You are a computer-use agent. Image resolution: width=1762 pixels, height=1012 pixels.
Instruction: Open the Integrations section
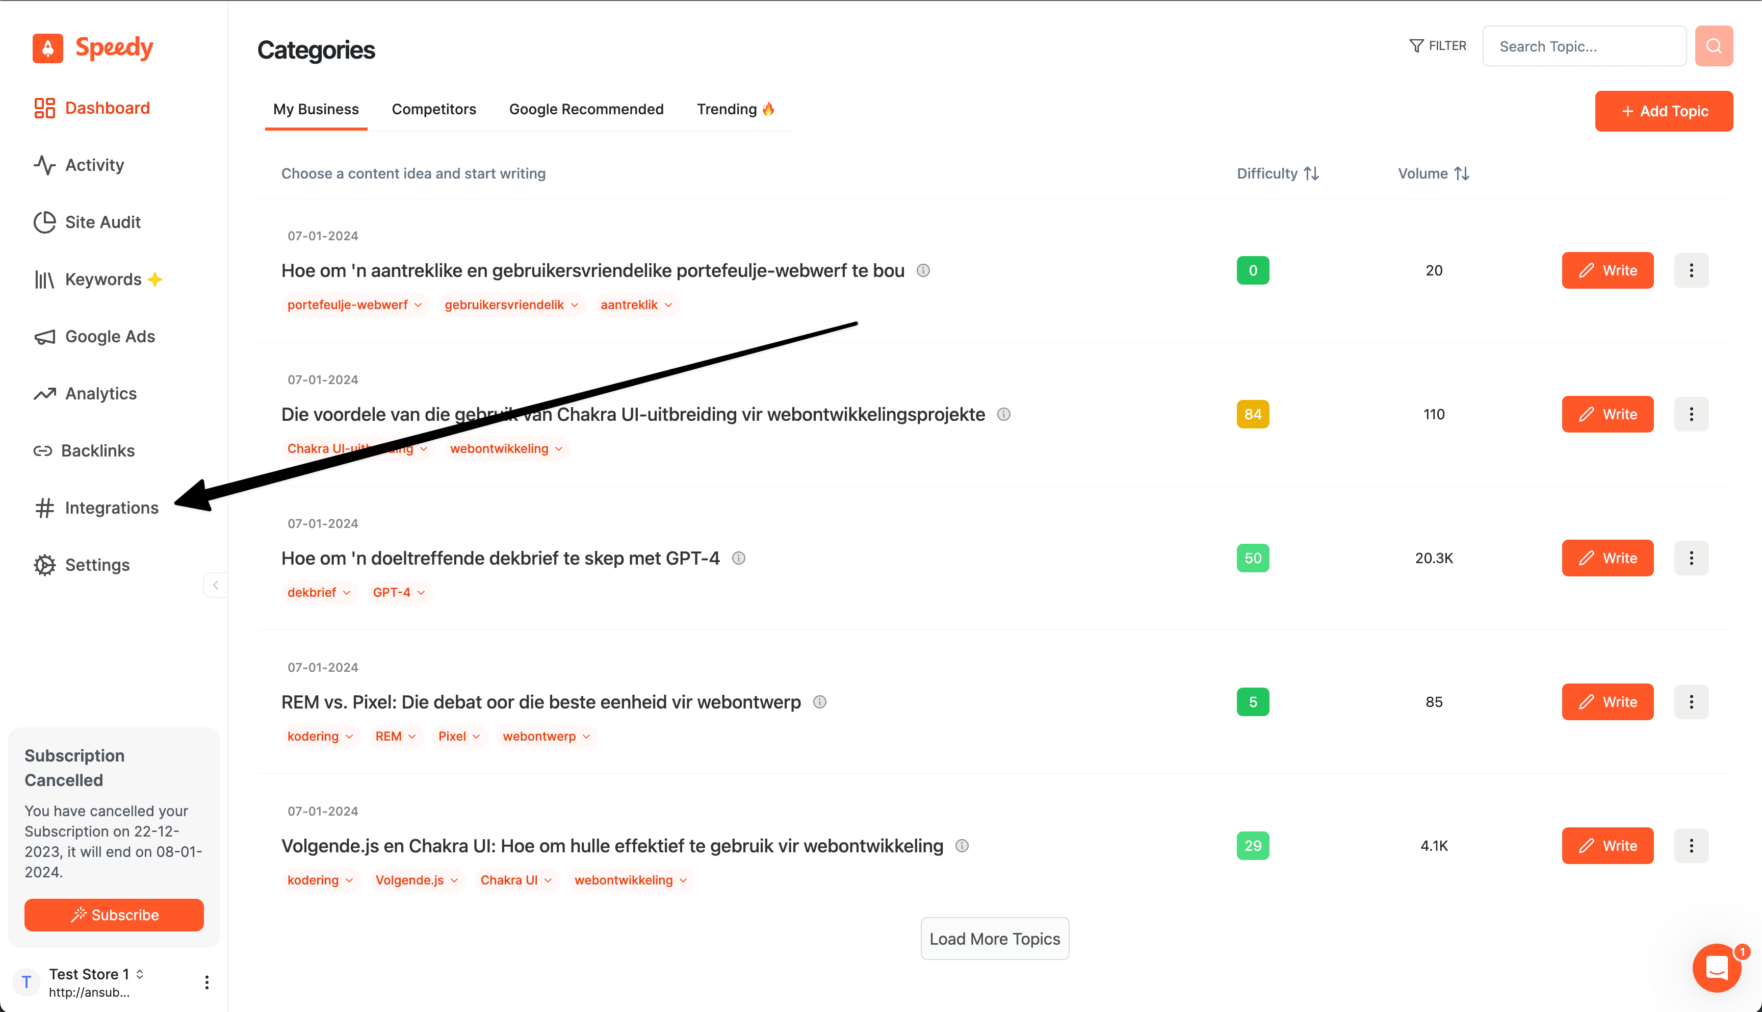(x=111, y=506)
